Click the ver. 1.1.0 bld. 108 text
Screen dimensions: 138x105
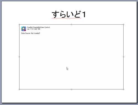click(34, 29)
